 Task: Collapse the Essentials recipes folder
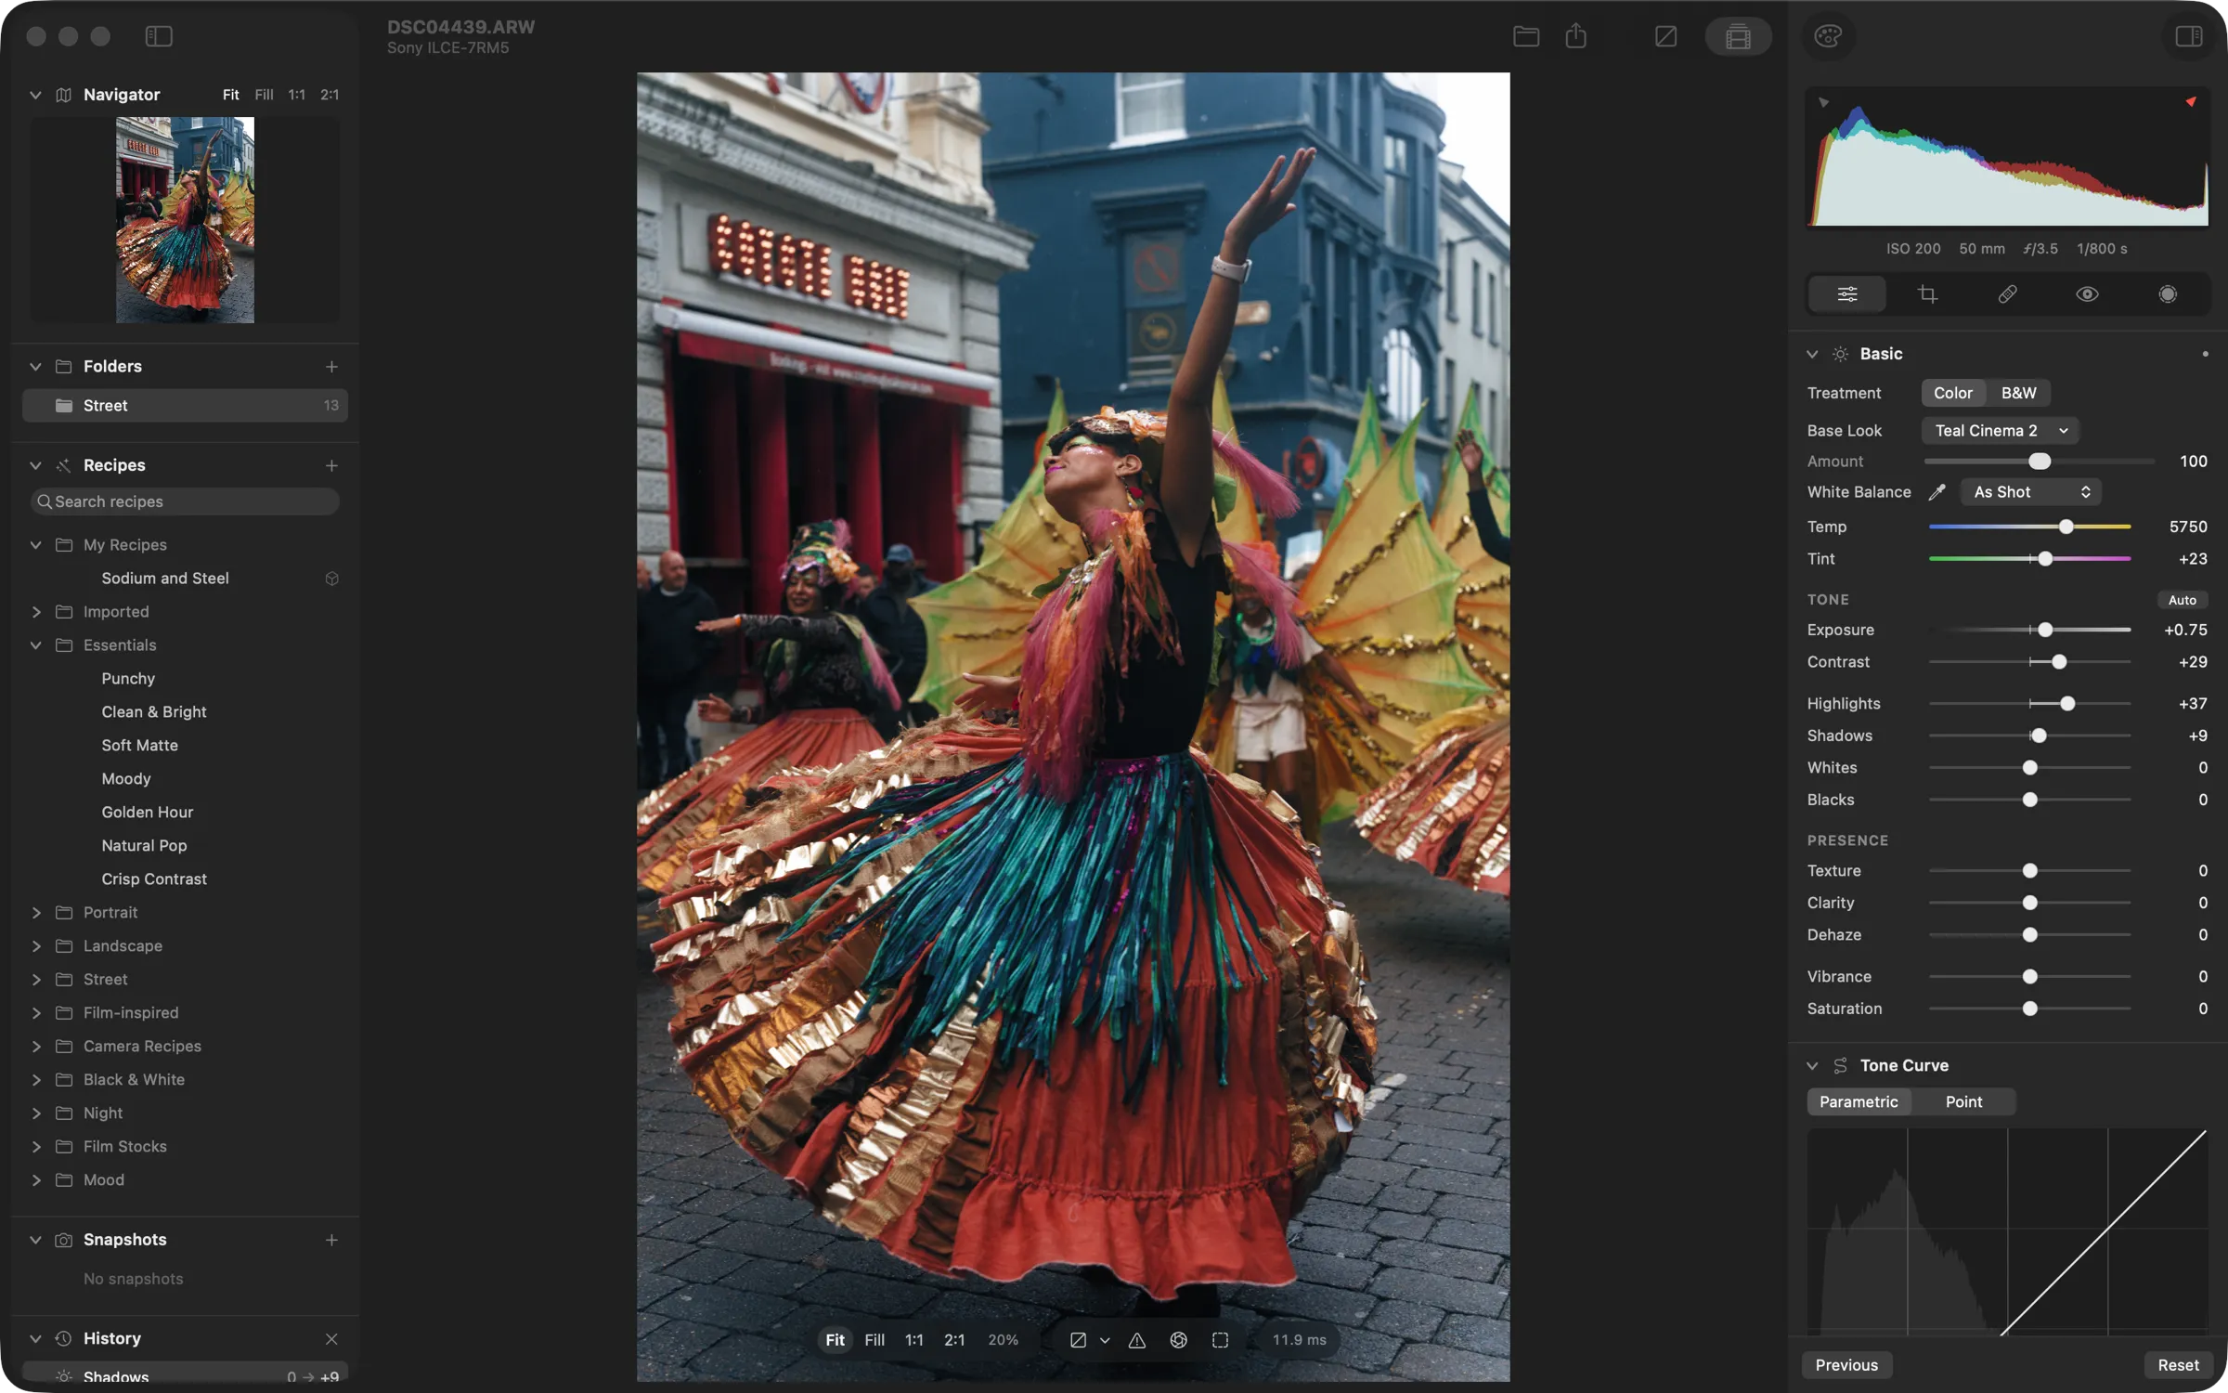point(36,645)
